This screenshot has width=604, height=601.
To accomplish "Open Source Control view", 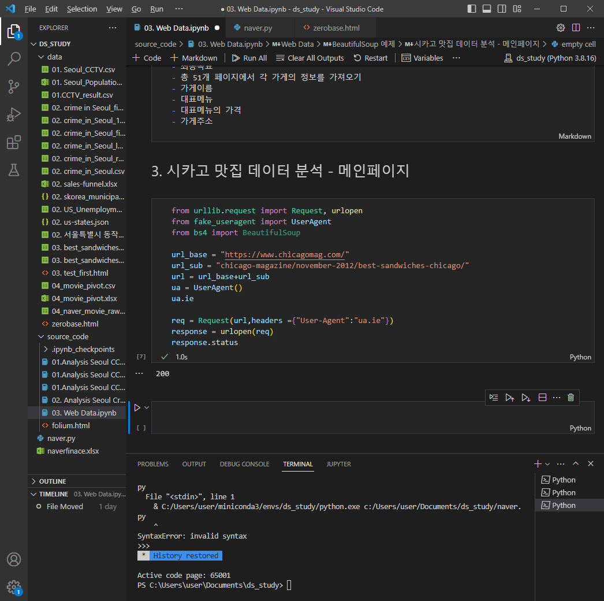I will pyautogui.click(x=14, y=87).
